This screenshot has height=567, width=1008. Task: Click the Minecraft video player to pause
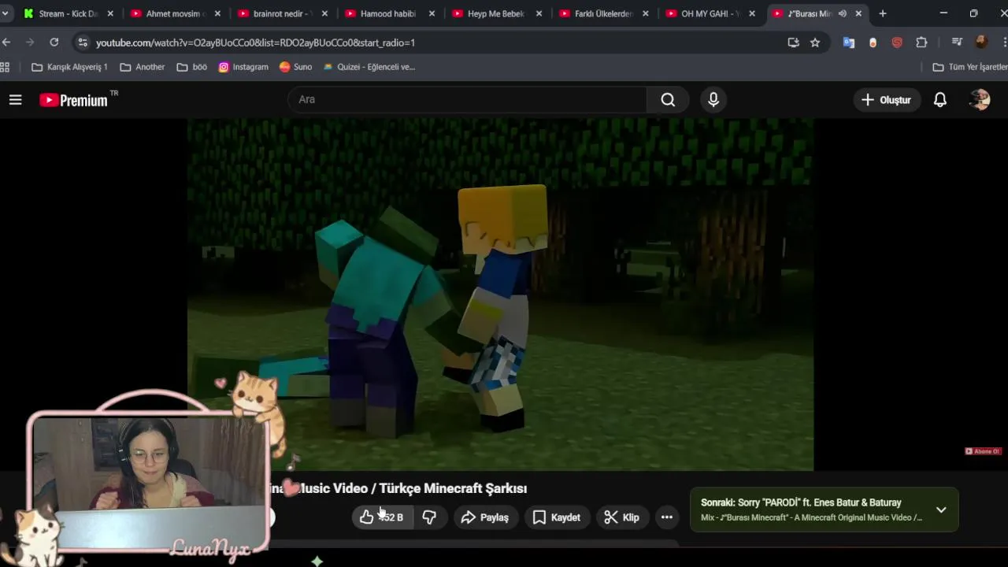point(500,295)
